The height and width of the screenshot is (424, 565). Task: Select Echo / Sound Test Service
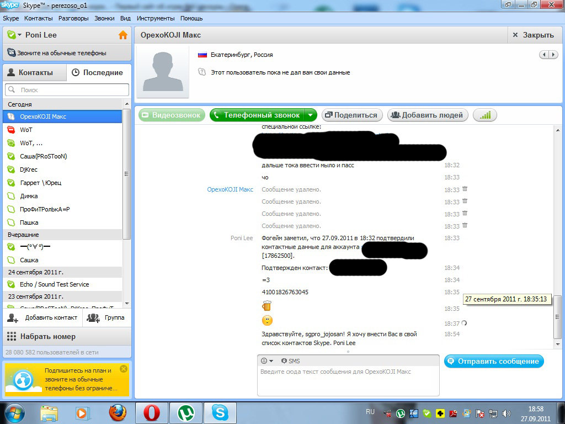point(62,284)
